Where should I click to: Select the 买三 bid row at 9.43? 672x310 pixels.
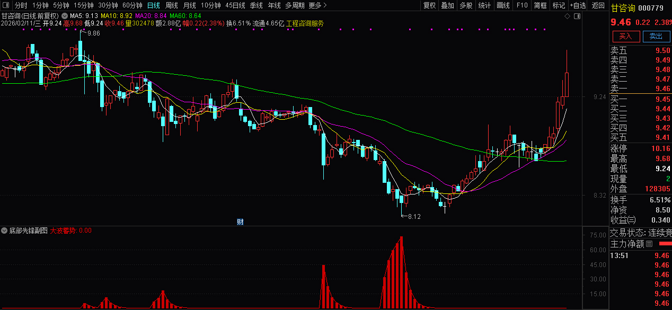[x=641, y=118]
